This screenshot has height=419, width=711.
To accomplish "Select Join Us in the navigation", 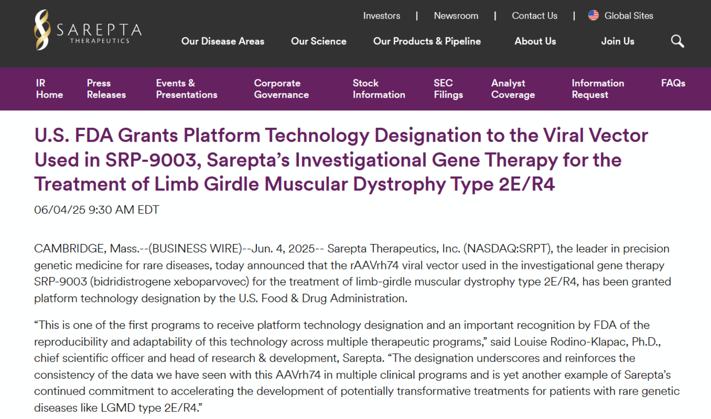I will pyautogui.click(x=617, y=41).
